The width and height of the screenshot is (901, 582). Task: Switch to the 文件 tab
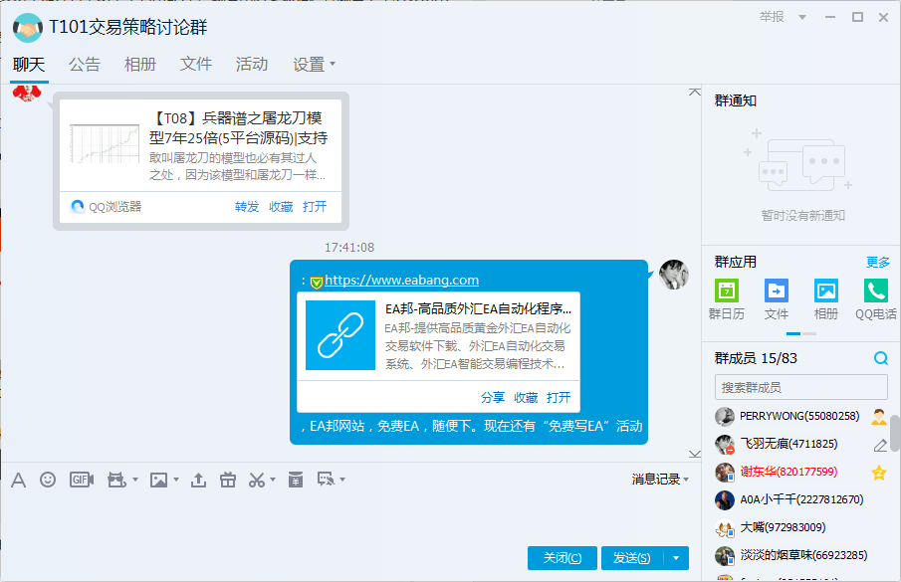(196, 65)
